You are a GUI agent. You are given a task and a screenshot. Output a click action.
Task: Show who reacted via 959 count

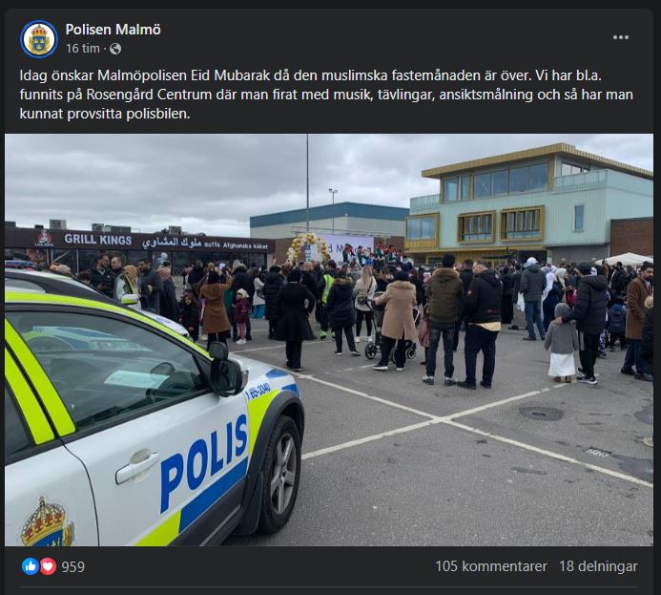pyautogui.click(x=73, y=566)
